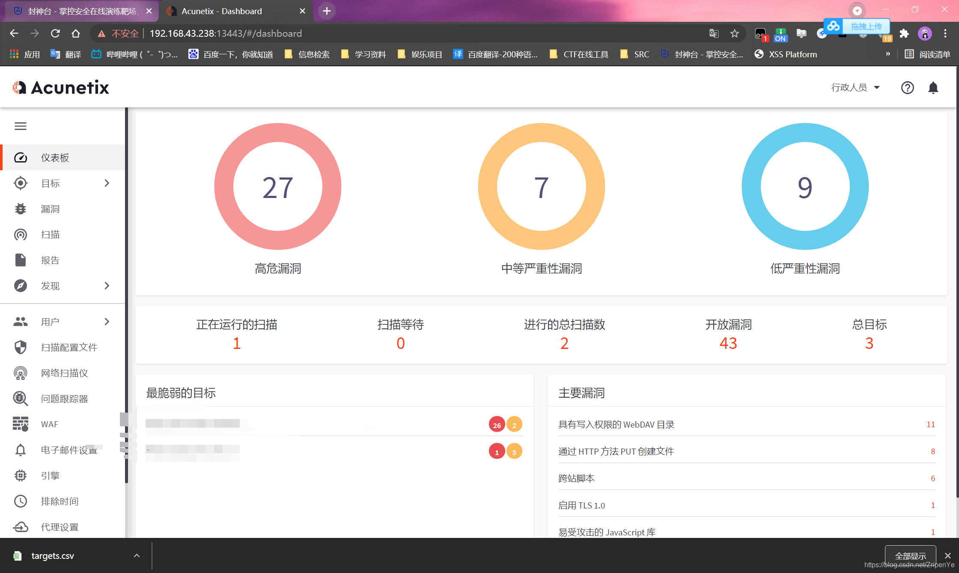Show more bookmarks with double chevron
959x573 pixels.
coord(888,54)
